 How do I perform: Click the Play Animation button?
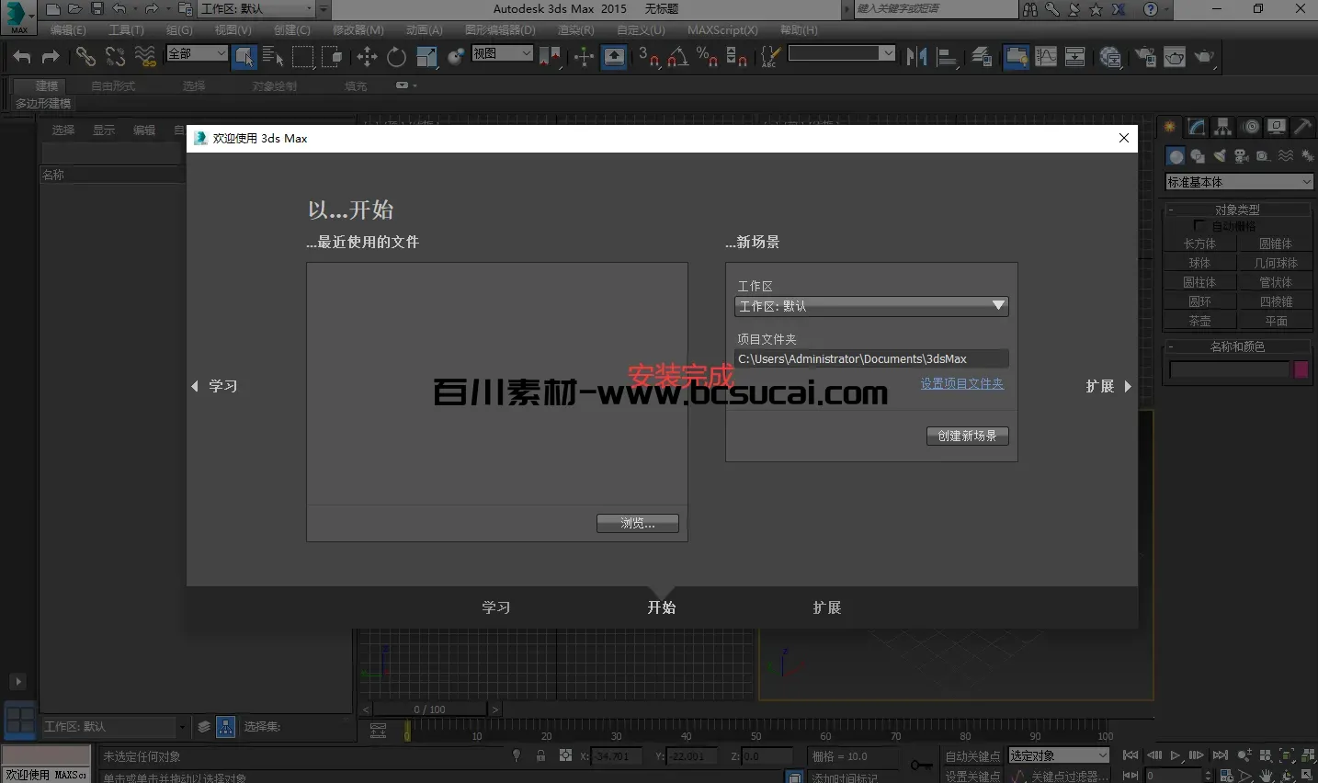[x=1175, y=755]
